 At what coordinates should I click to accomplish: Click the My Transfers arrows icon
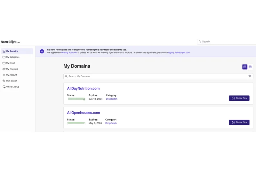(4, 69)
